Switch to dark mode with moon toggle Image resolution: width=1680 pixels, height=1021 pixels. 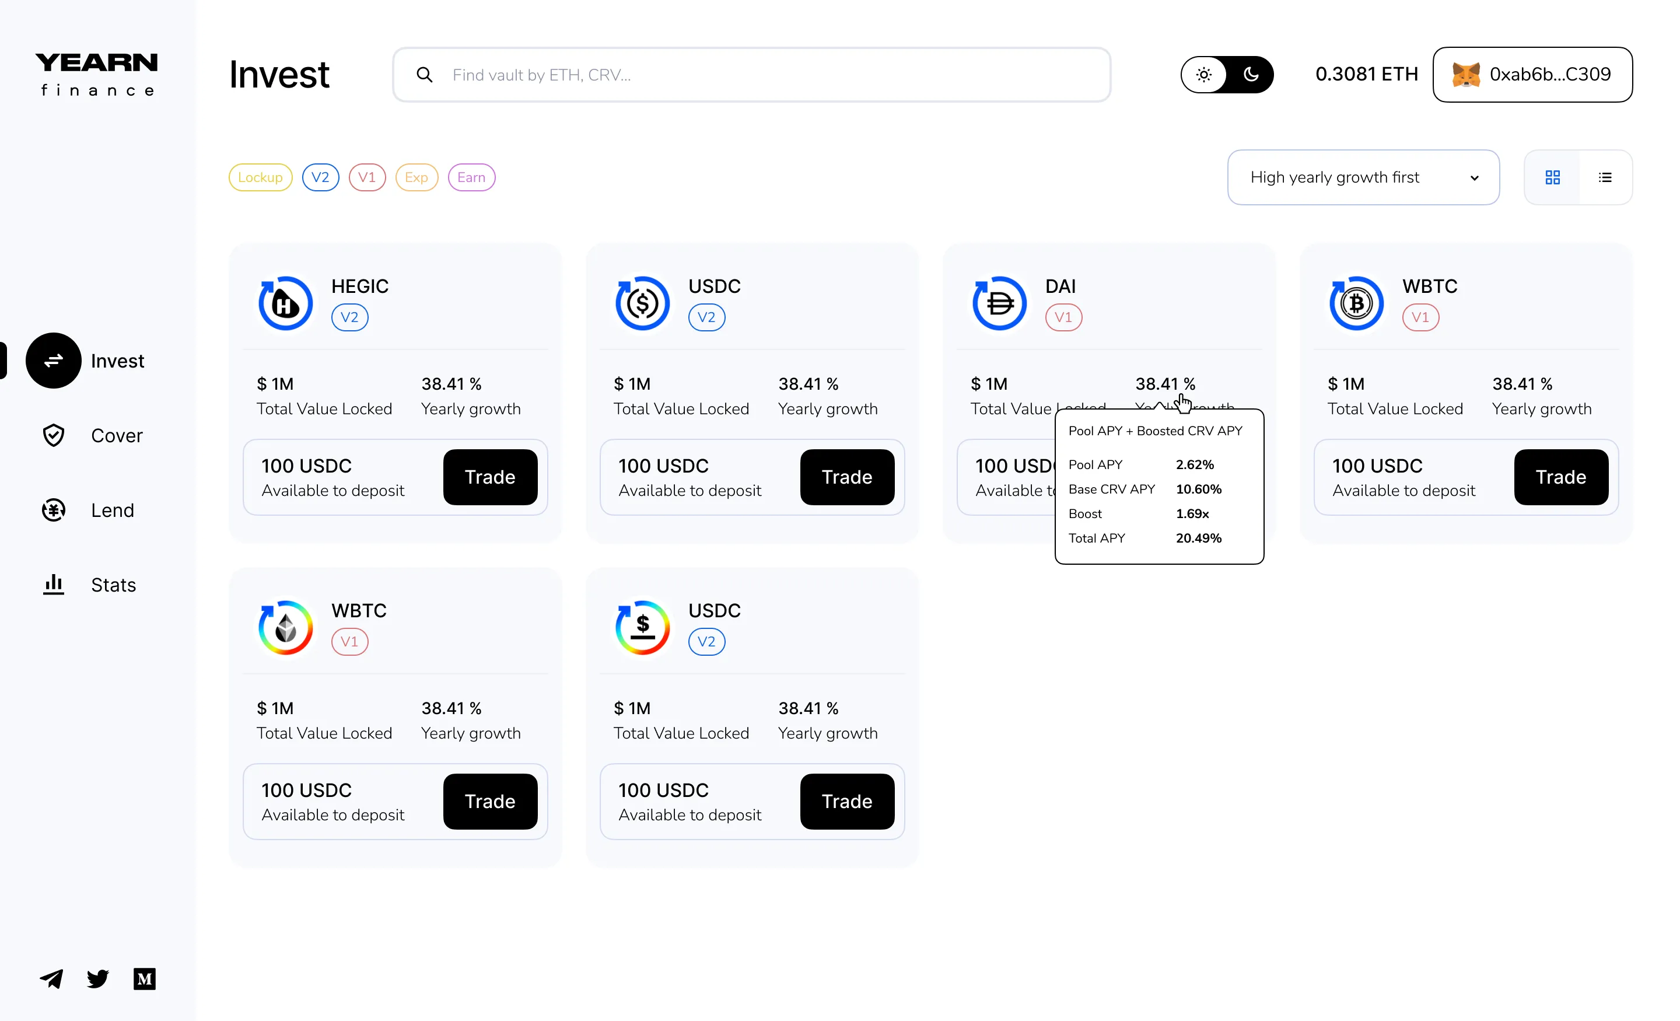click(x=1251, y=74)
